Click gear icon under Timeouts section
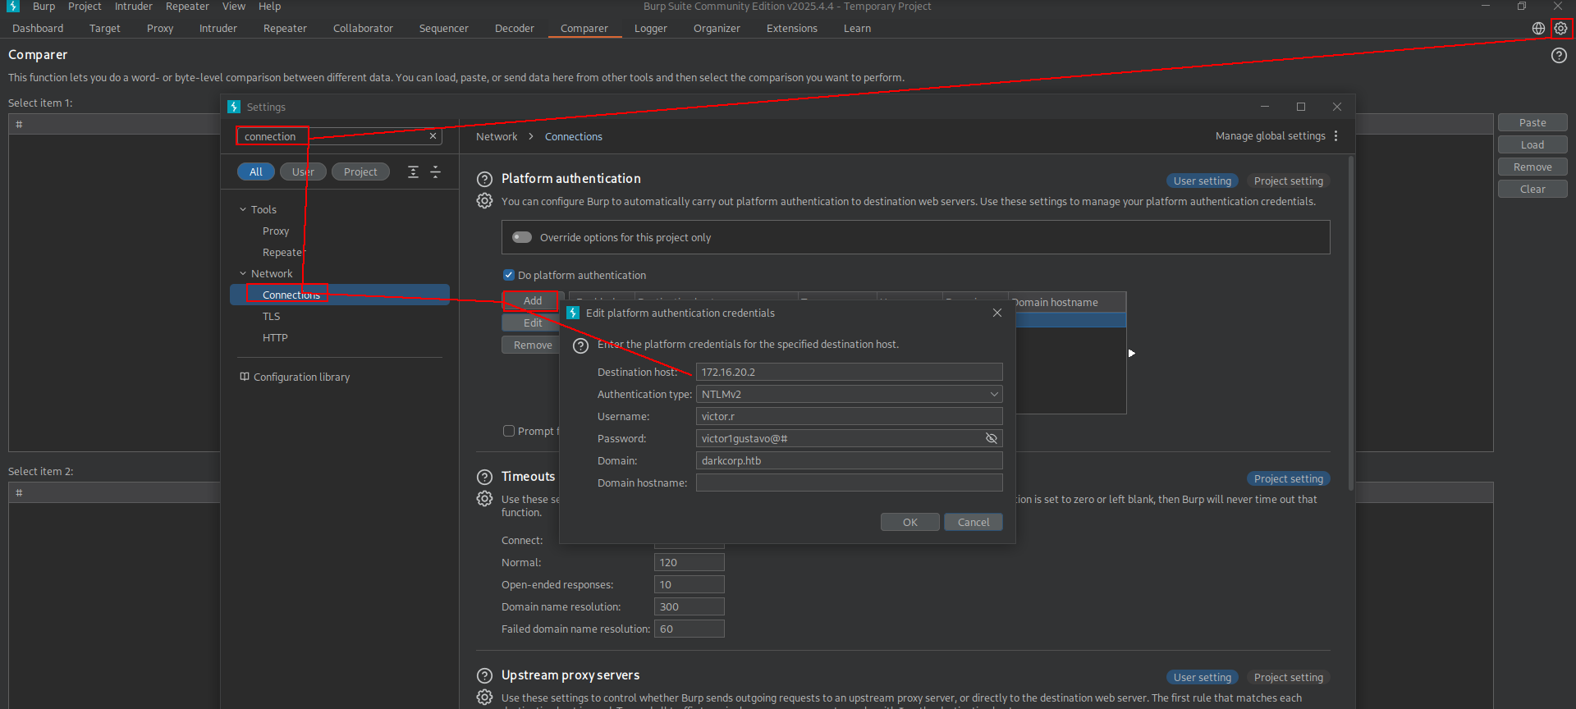Image resolution: width=1576 pixels, height=709 pixels. point(485,499)
